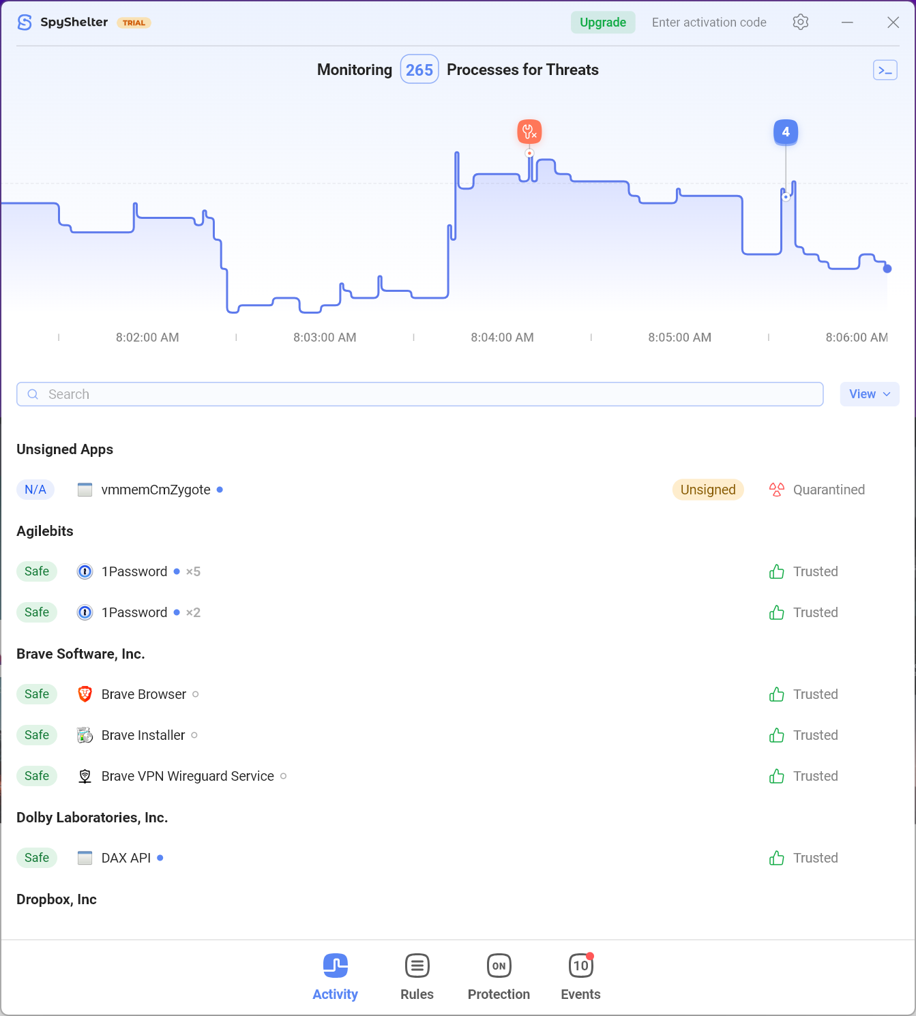Expand the 1Password ×5 process group
916x1016 pixels.
tap(192, 571)
